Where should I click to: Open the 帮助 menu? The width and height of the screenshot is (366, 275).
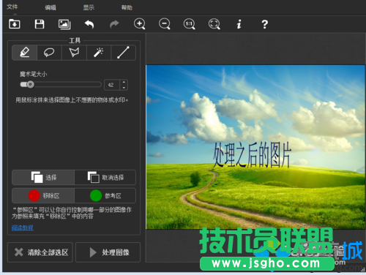click(127, 7)
